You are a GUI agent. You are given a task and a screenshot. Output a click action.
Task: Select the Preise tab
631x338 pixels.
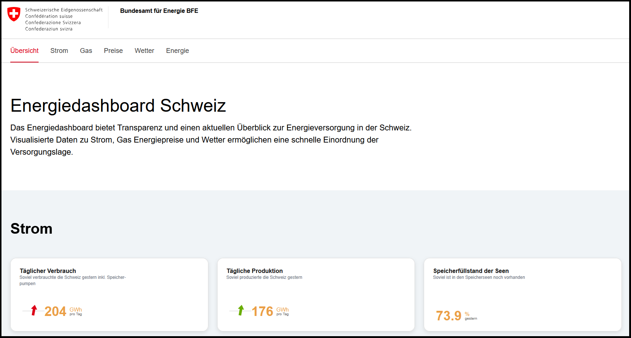click(x=113, y=51)
